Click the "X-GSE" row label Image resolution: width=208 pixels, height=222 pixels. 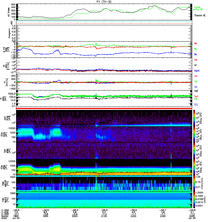coord(5,210)
